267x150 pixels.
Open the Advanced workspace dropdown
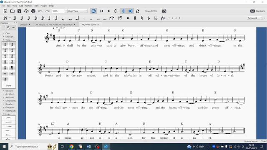tap(255, 18)
